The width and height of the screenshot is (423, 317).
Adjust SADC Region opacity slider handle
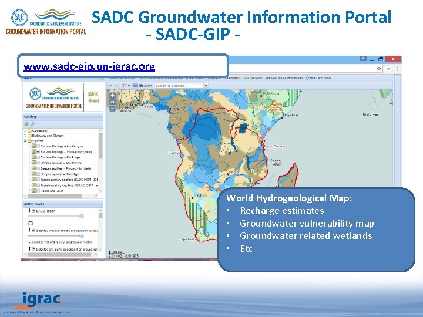(81, 216)
